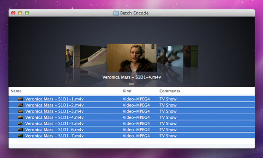Click Video-MPEG4 kind of S1D1-1.m4v row
This screenshot has height=158, width=263.
point(136,99)
